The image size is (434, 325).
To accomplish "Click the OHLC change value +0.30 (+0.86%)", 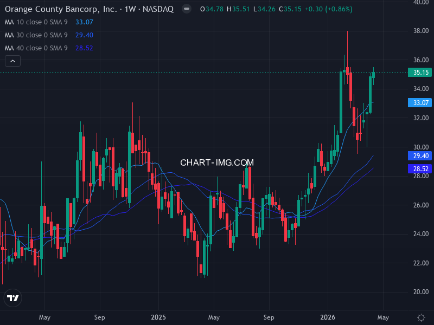I will pos(330,9).
